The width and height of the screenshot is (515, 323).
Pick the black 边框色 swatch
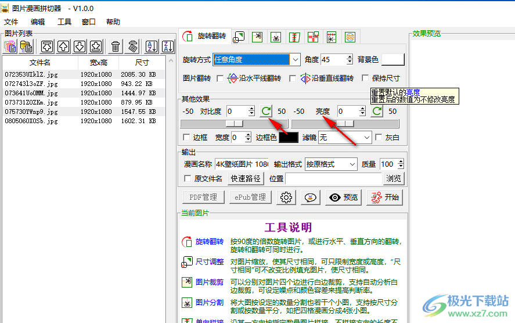289,137
